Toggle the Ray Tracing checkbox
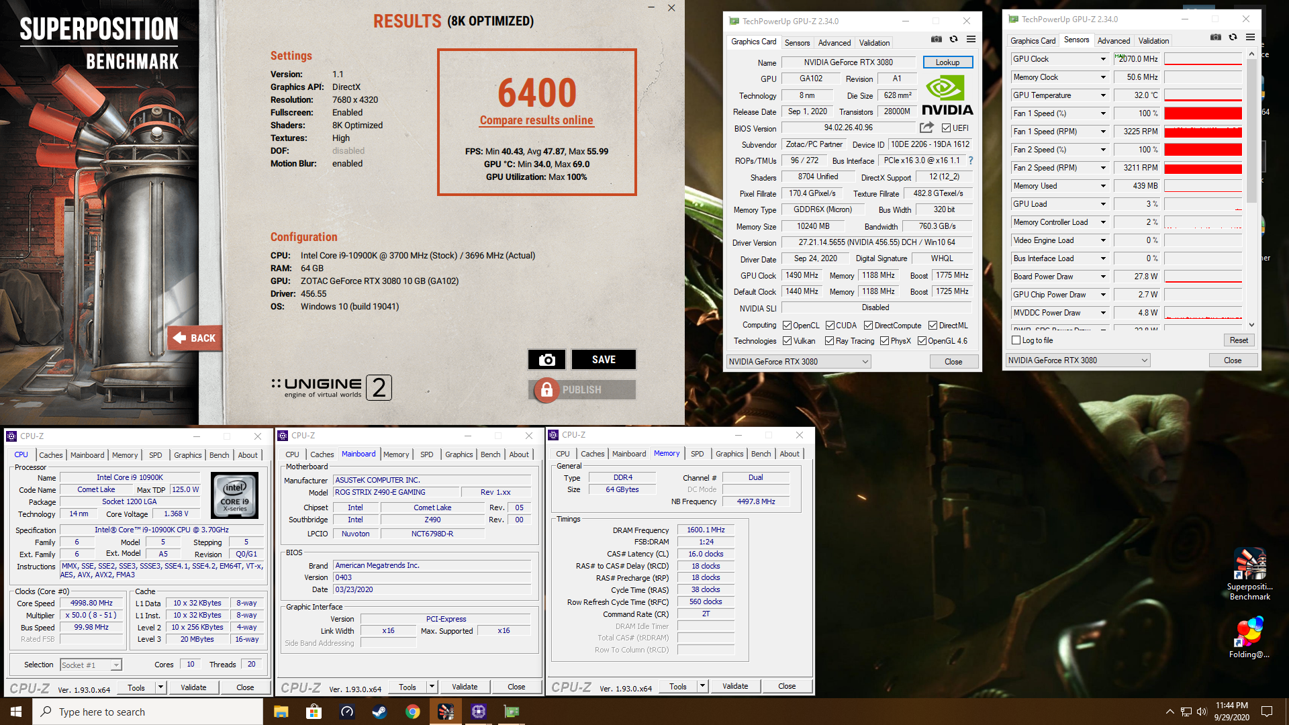Viewport: 1289px width, 725px height. coord(829,341)
